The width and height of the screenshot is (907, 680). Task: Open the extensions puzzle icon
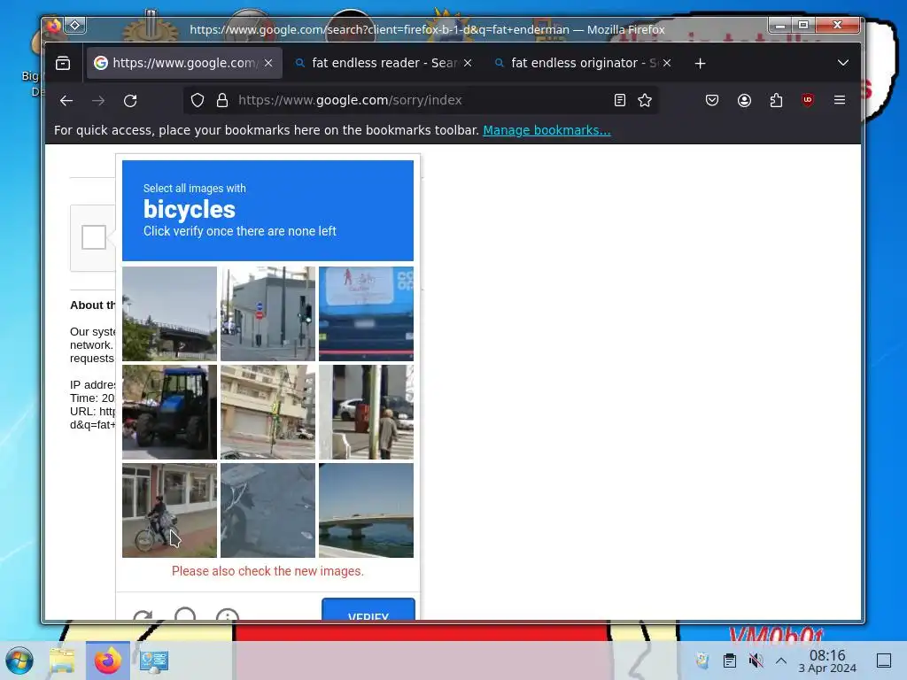pyautogui.click(x=776, y=101)
